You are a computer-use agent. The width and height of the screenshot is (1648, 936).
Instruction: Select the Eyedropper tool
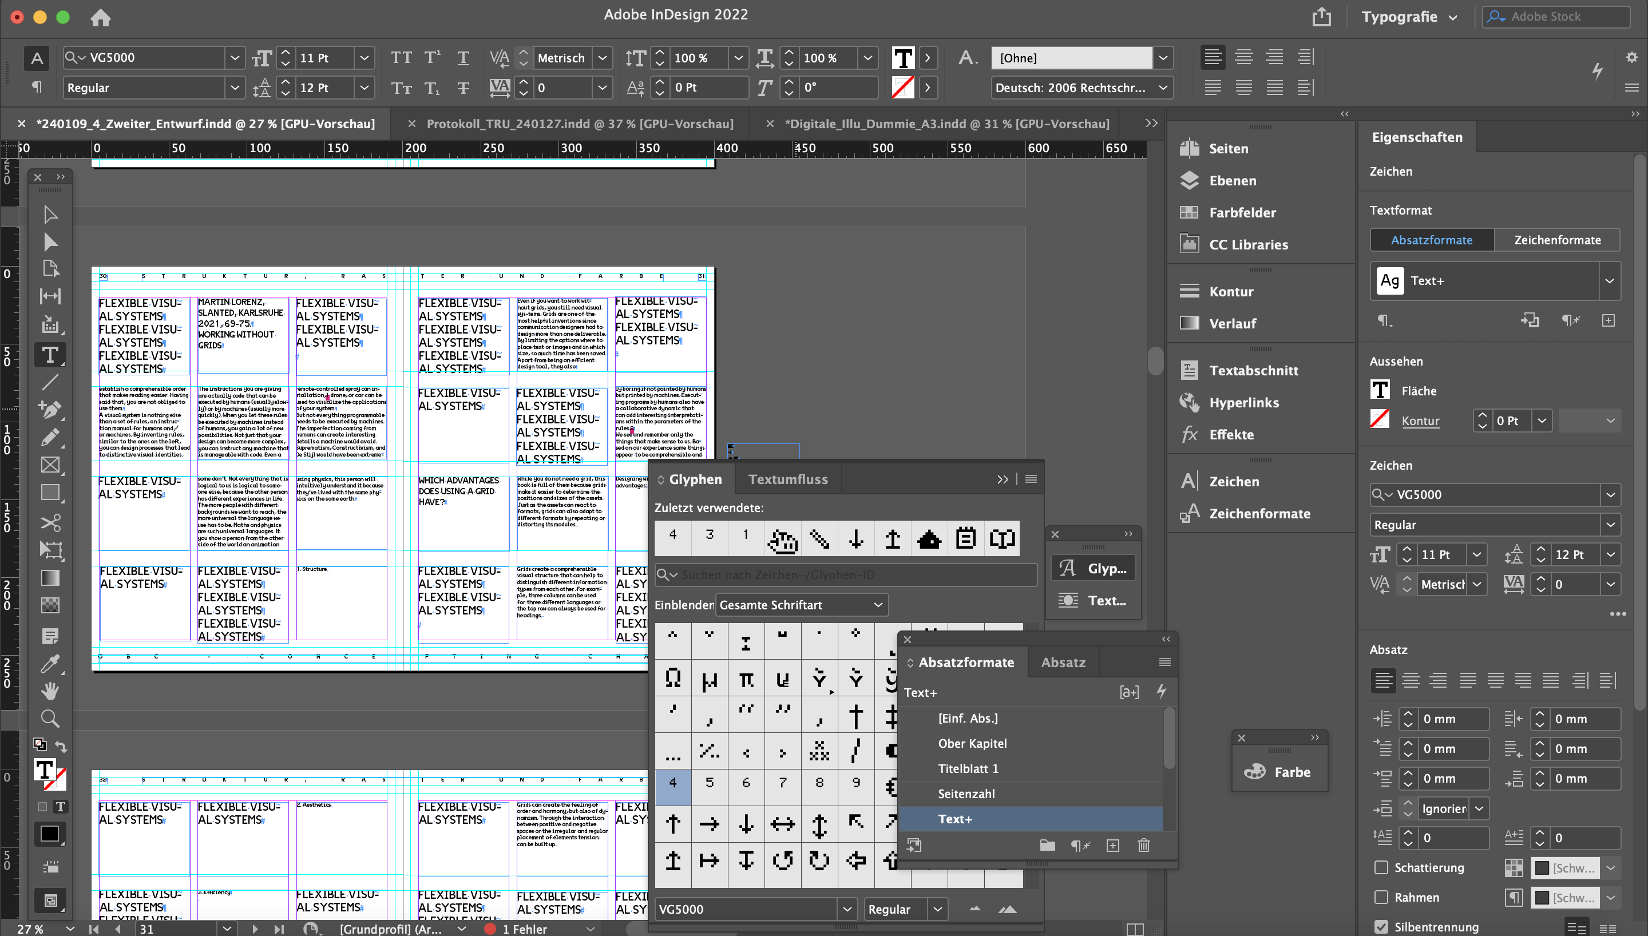pyautogui.click(x=50, y=664)
